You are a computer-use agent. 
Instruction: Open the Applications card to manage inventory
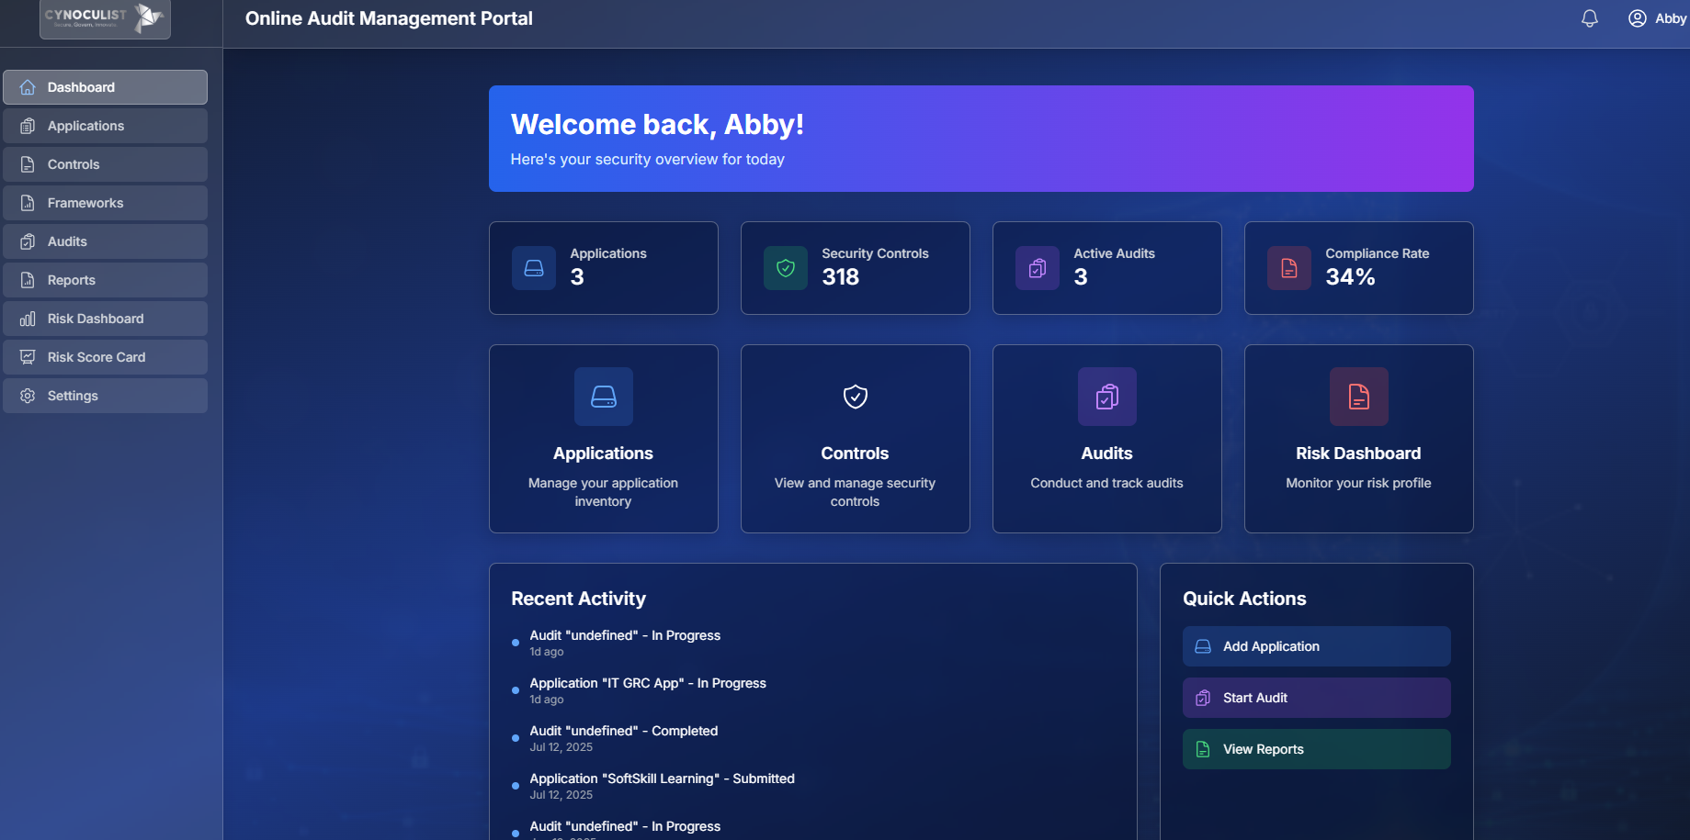click(x=603, y=439)
